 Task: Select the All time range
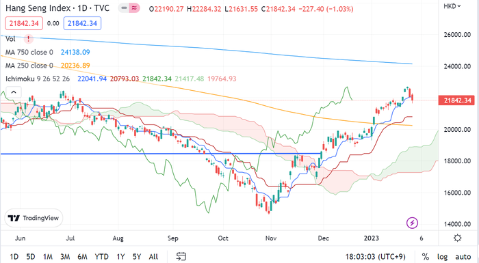point(153,257)
